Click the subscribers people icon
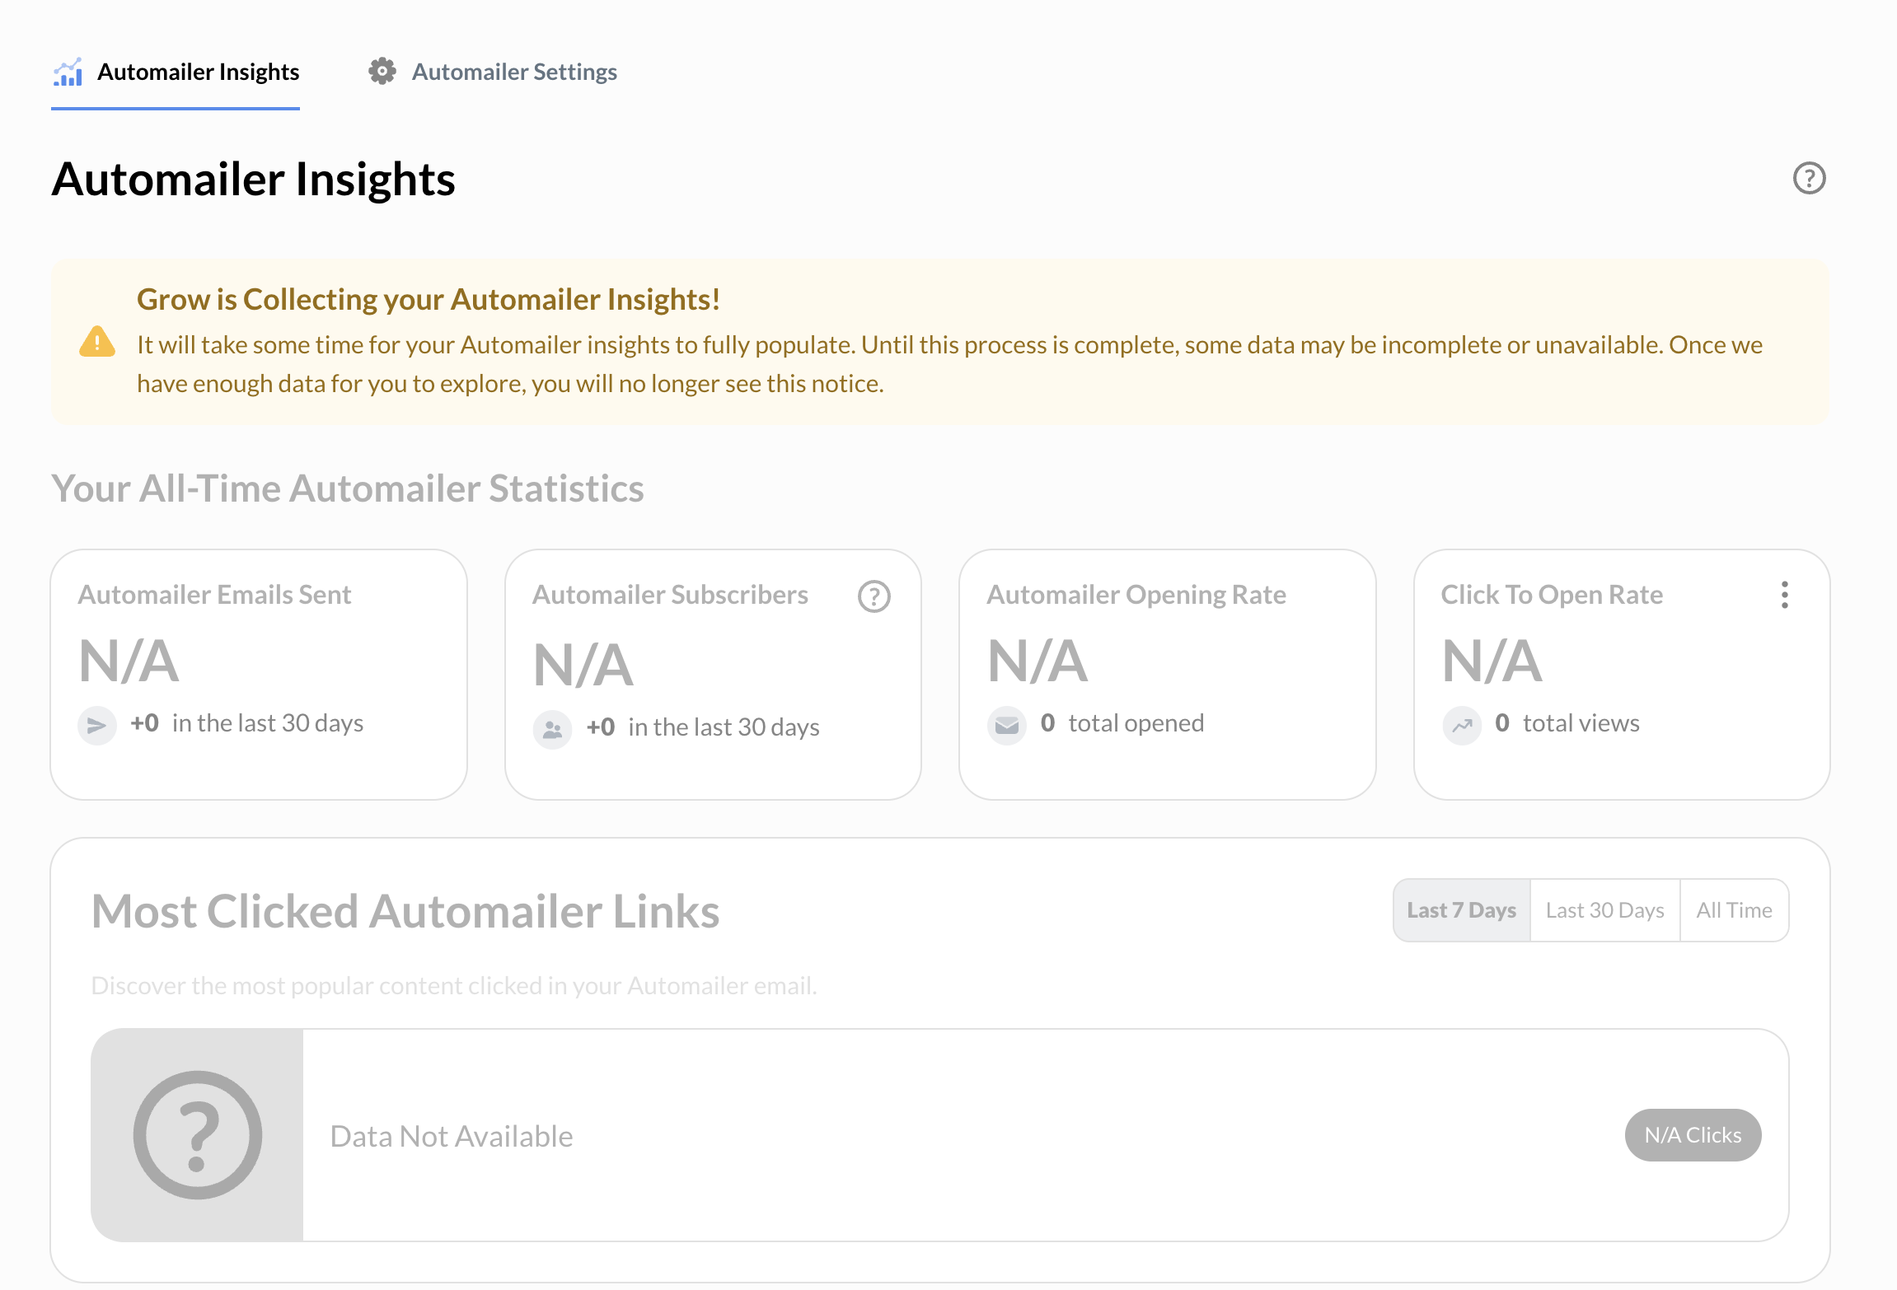 [x=552, y=729]
